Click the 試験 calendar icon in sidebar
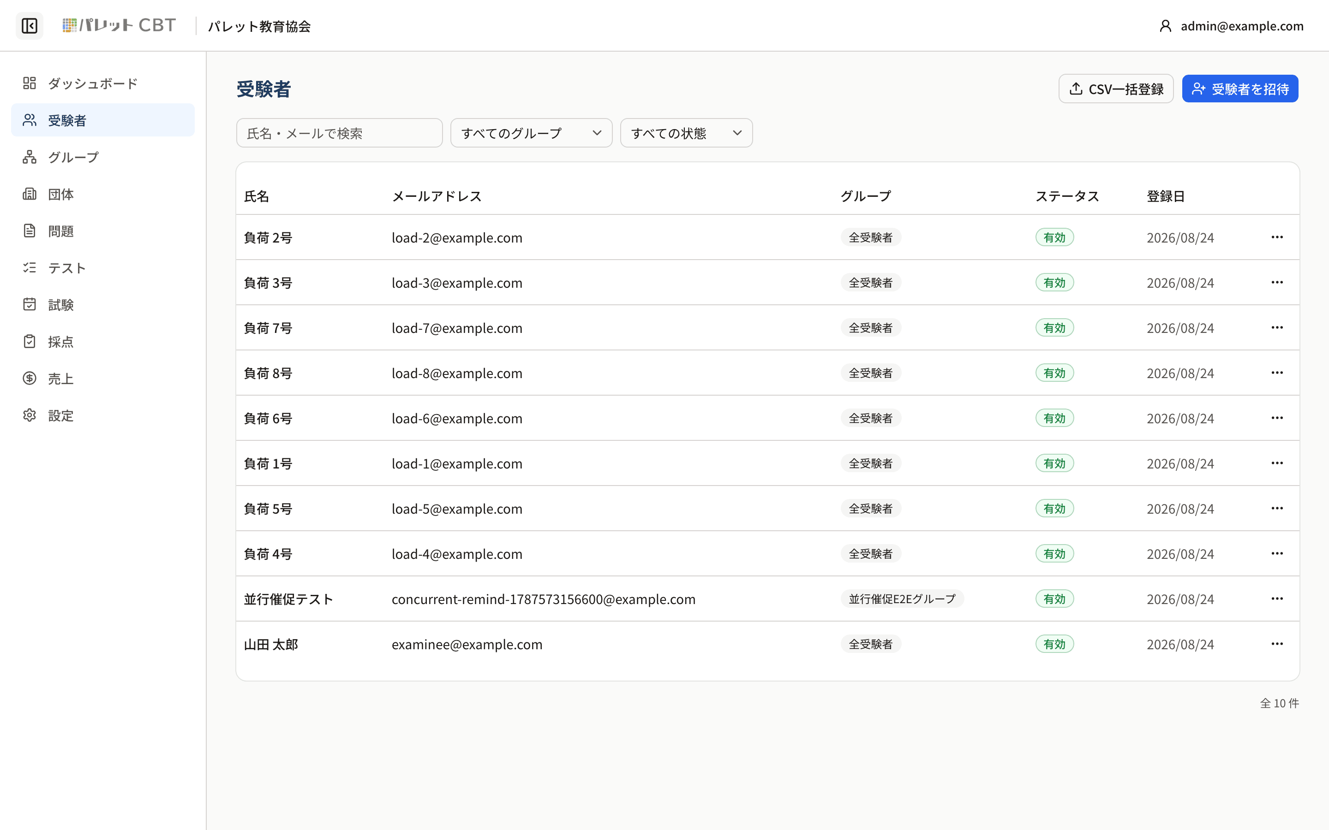The height and width of the screenshot is (830, 1329). pyautogui.click(x=30, y=305)
